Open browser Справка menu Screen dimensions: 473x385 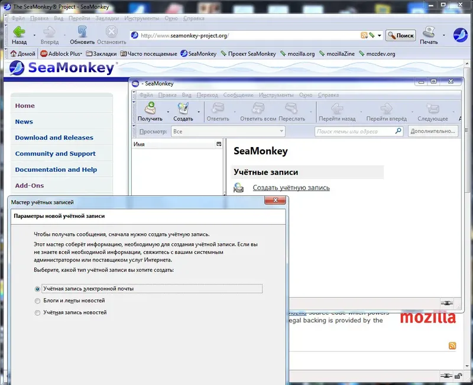click(194, 18)
